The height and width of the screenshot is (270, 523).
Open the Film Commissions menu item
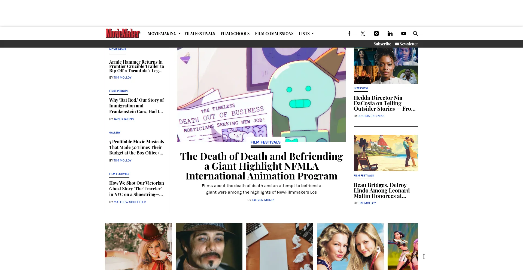(274, 34)
